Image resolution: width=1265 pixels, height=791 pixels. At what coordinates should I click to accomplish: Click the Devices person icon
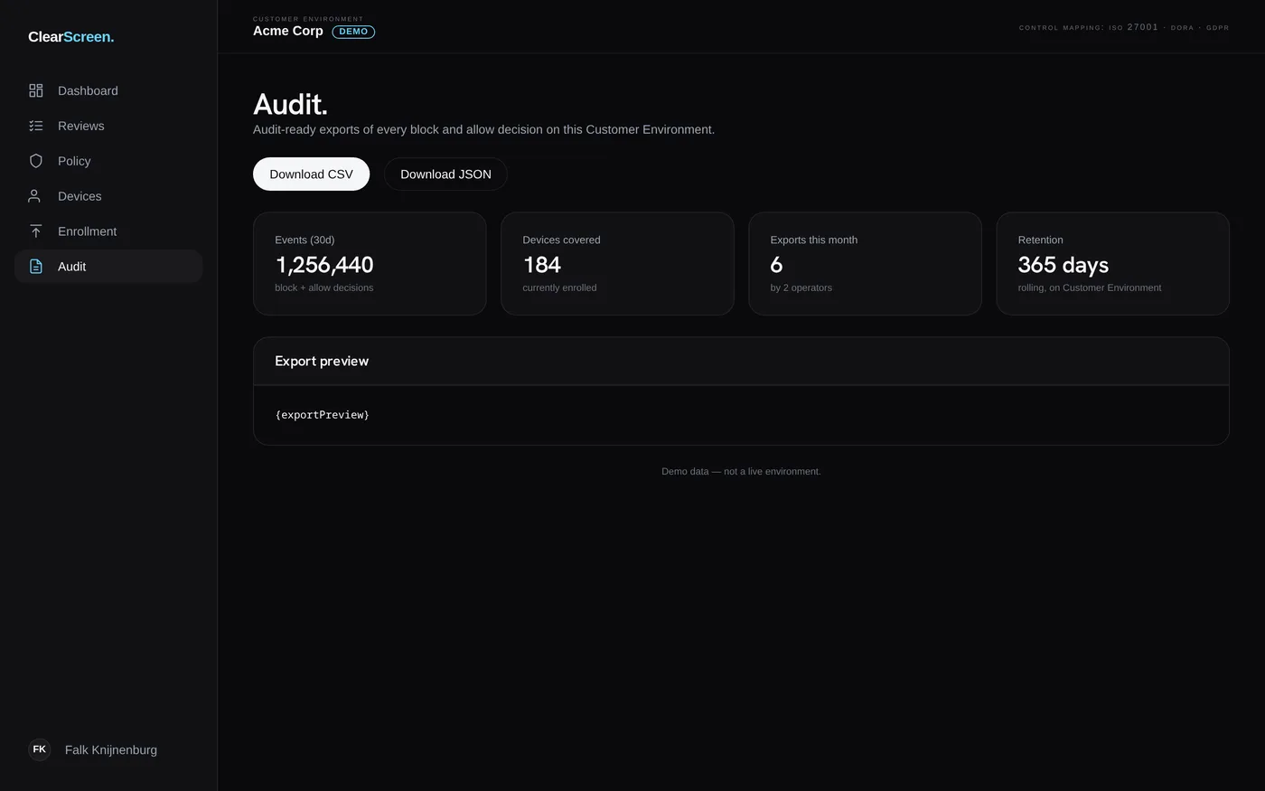tap(36, 196)
